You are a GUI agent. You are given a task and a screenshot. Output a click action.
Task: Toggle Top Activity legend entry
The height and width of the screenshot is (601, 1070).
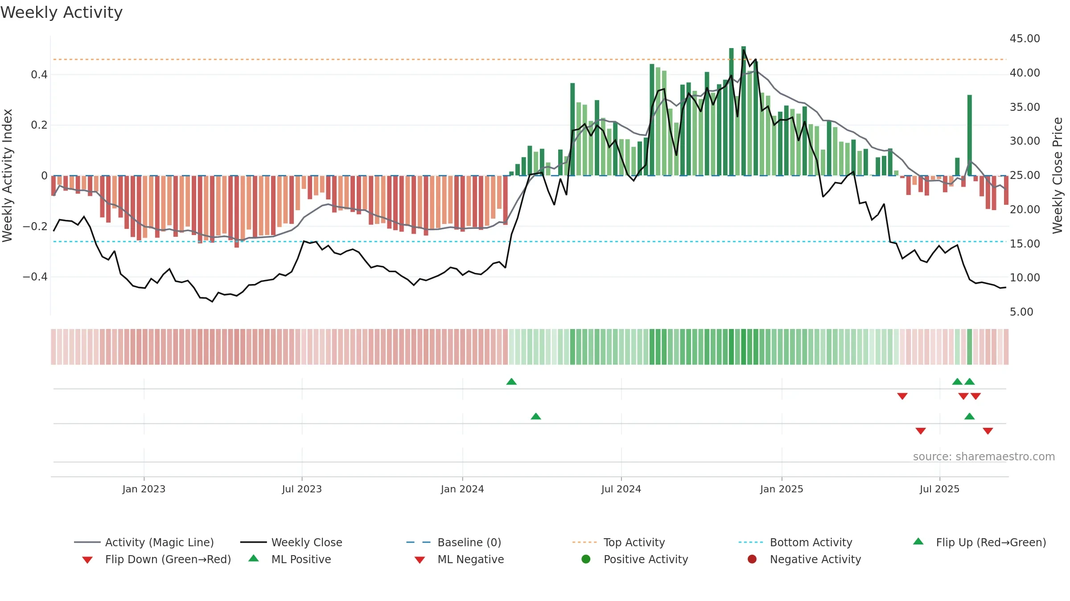click(618, 542)
